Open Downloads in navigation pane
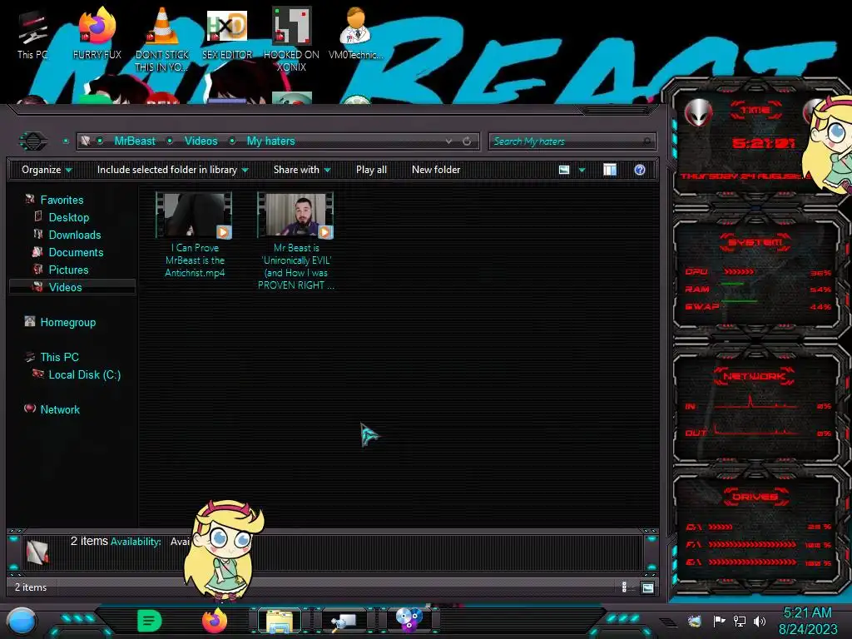This screenshot has height=639, width=852. tap(75, 235)
